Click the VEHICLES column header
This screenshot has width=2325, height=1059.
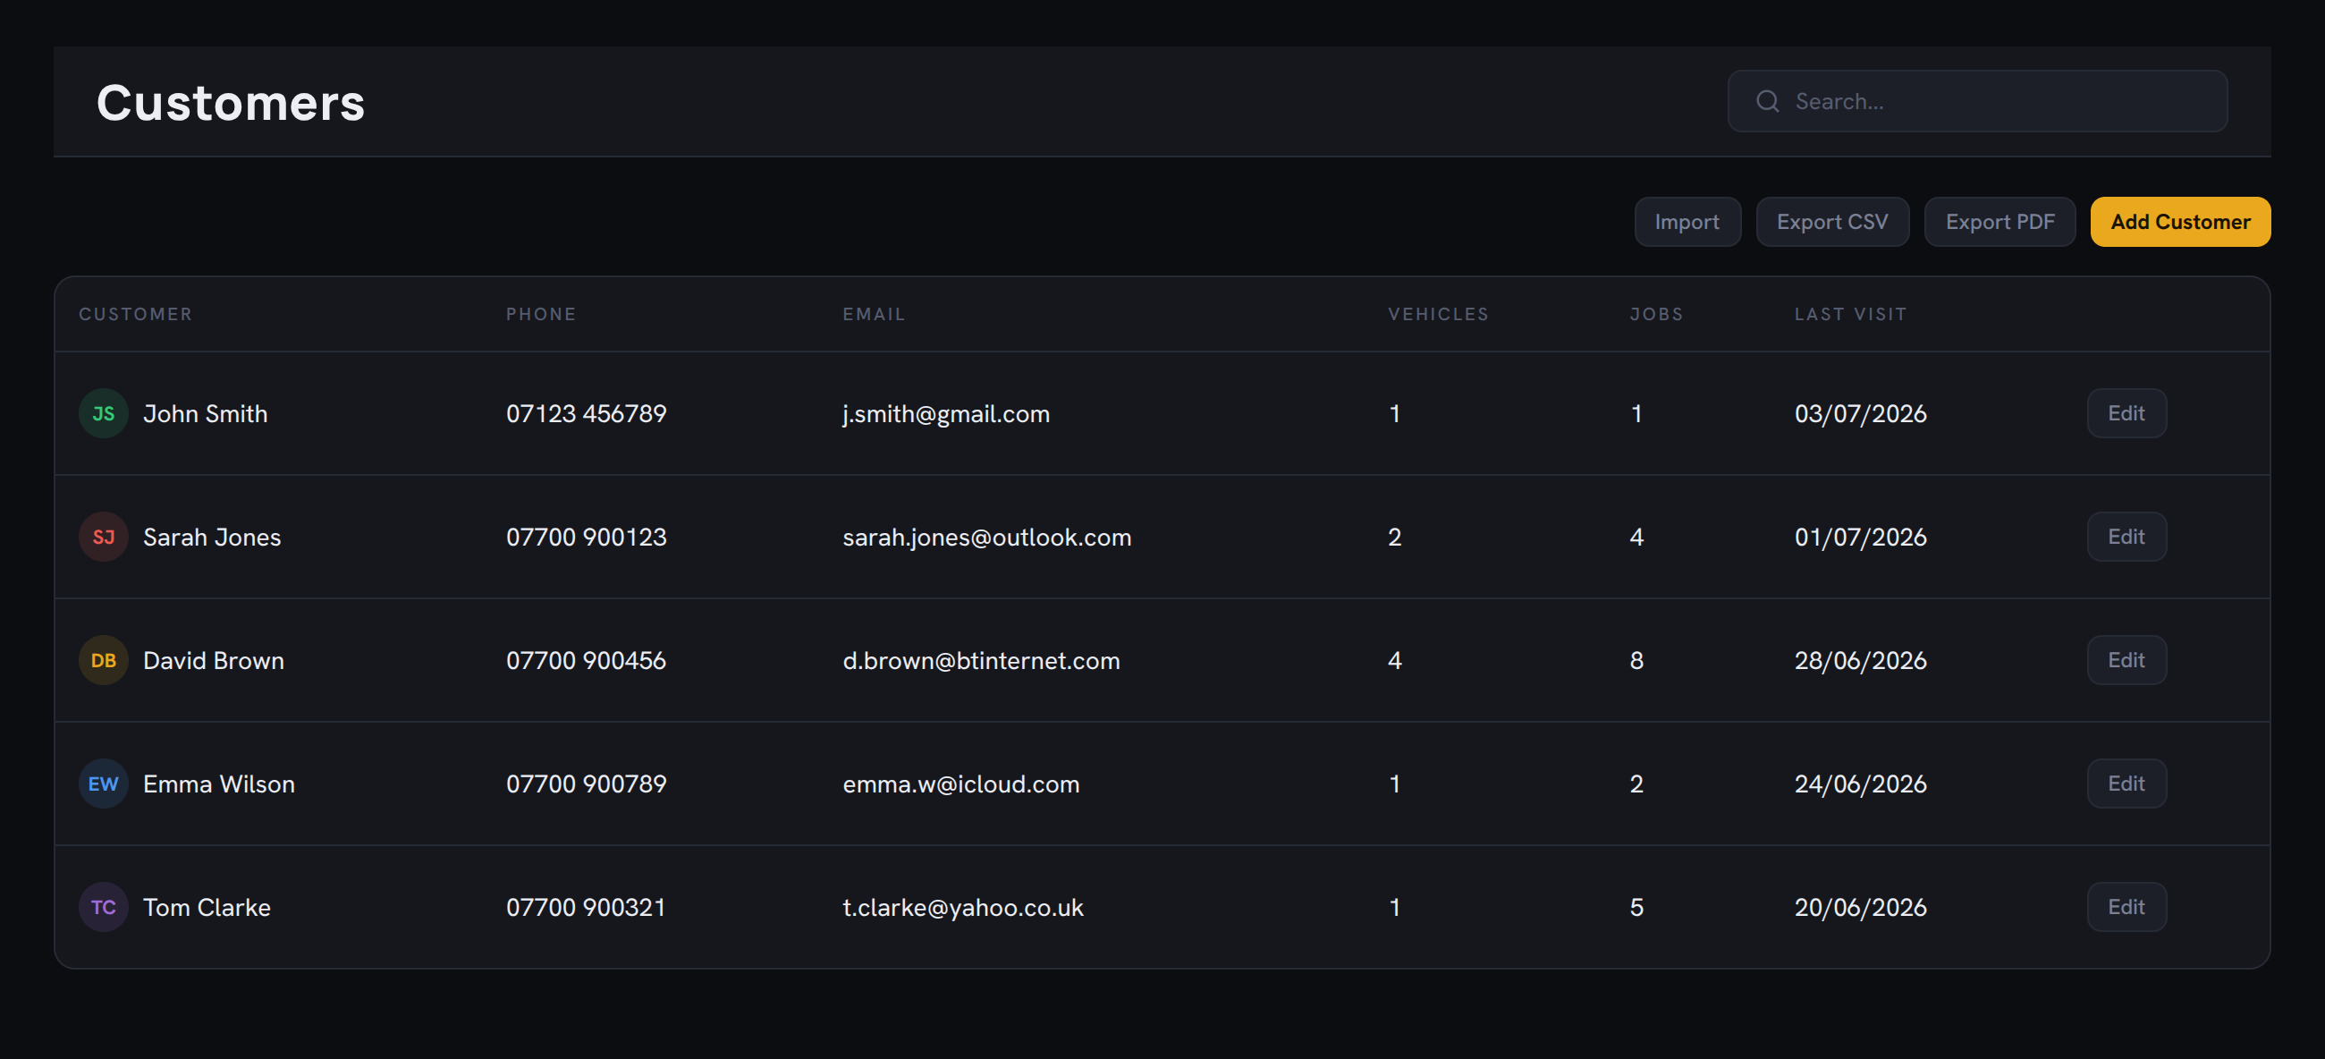(1438, 314)
